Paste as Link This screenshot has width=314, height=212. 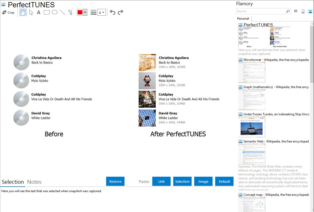click(161, 181)
